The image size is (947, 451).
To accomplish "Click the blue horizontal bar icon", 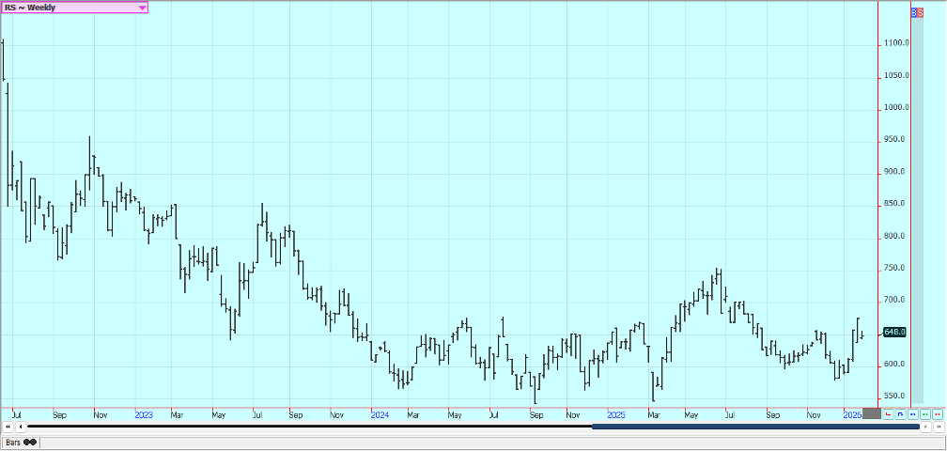I will click(913, 414).
